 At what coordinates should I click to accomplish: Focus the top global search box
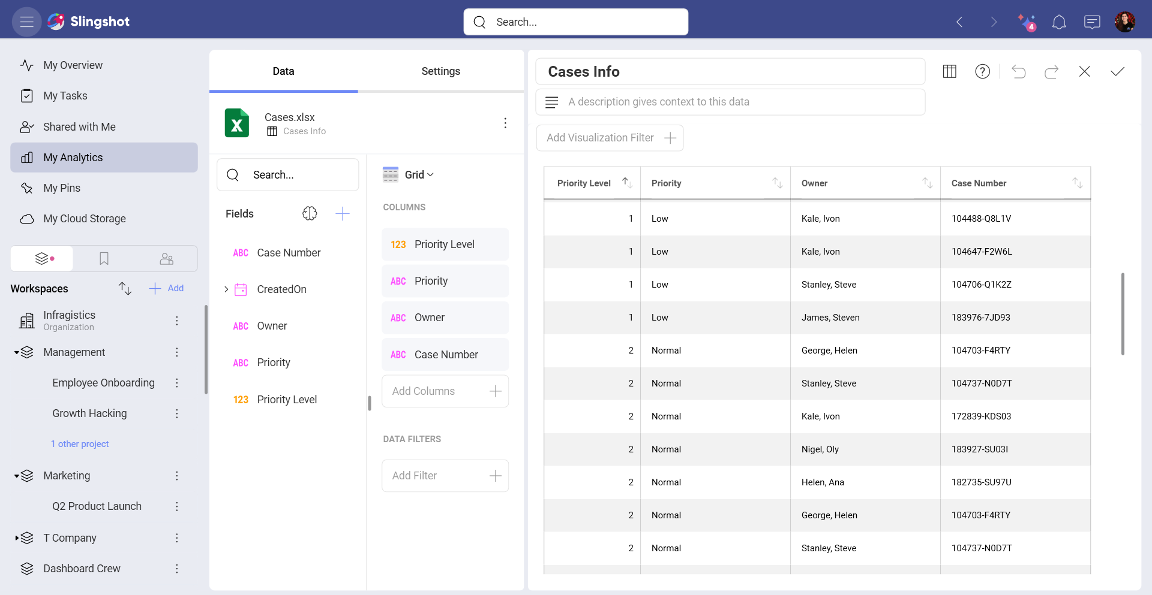[576, 22]
